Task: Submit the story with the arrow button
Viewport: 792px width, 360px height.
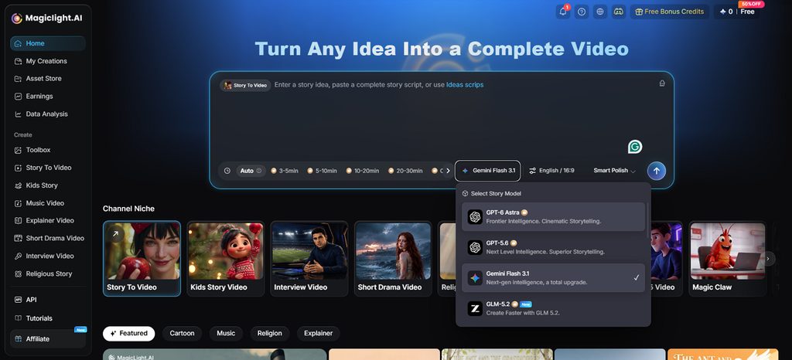Action: coord(657,171)
